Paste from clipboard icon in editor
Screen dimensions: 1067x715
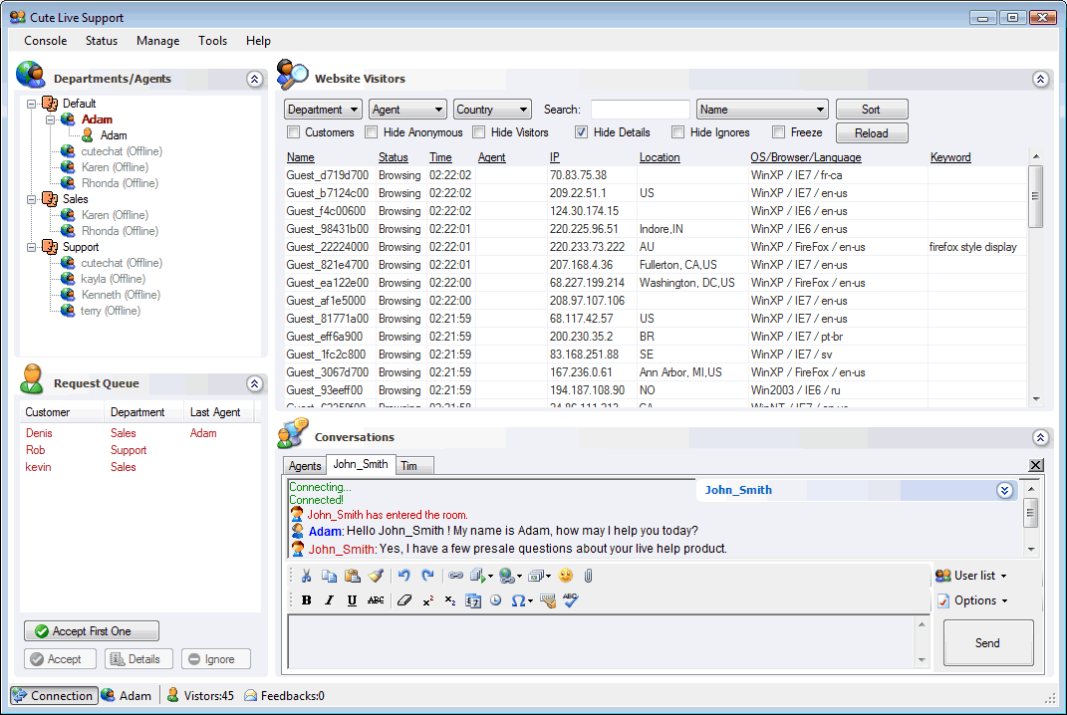coord(352,576)
